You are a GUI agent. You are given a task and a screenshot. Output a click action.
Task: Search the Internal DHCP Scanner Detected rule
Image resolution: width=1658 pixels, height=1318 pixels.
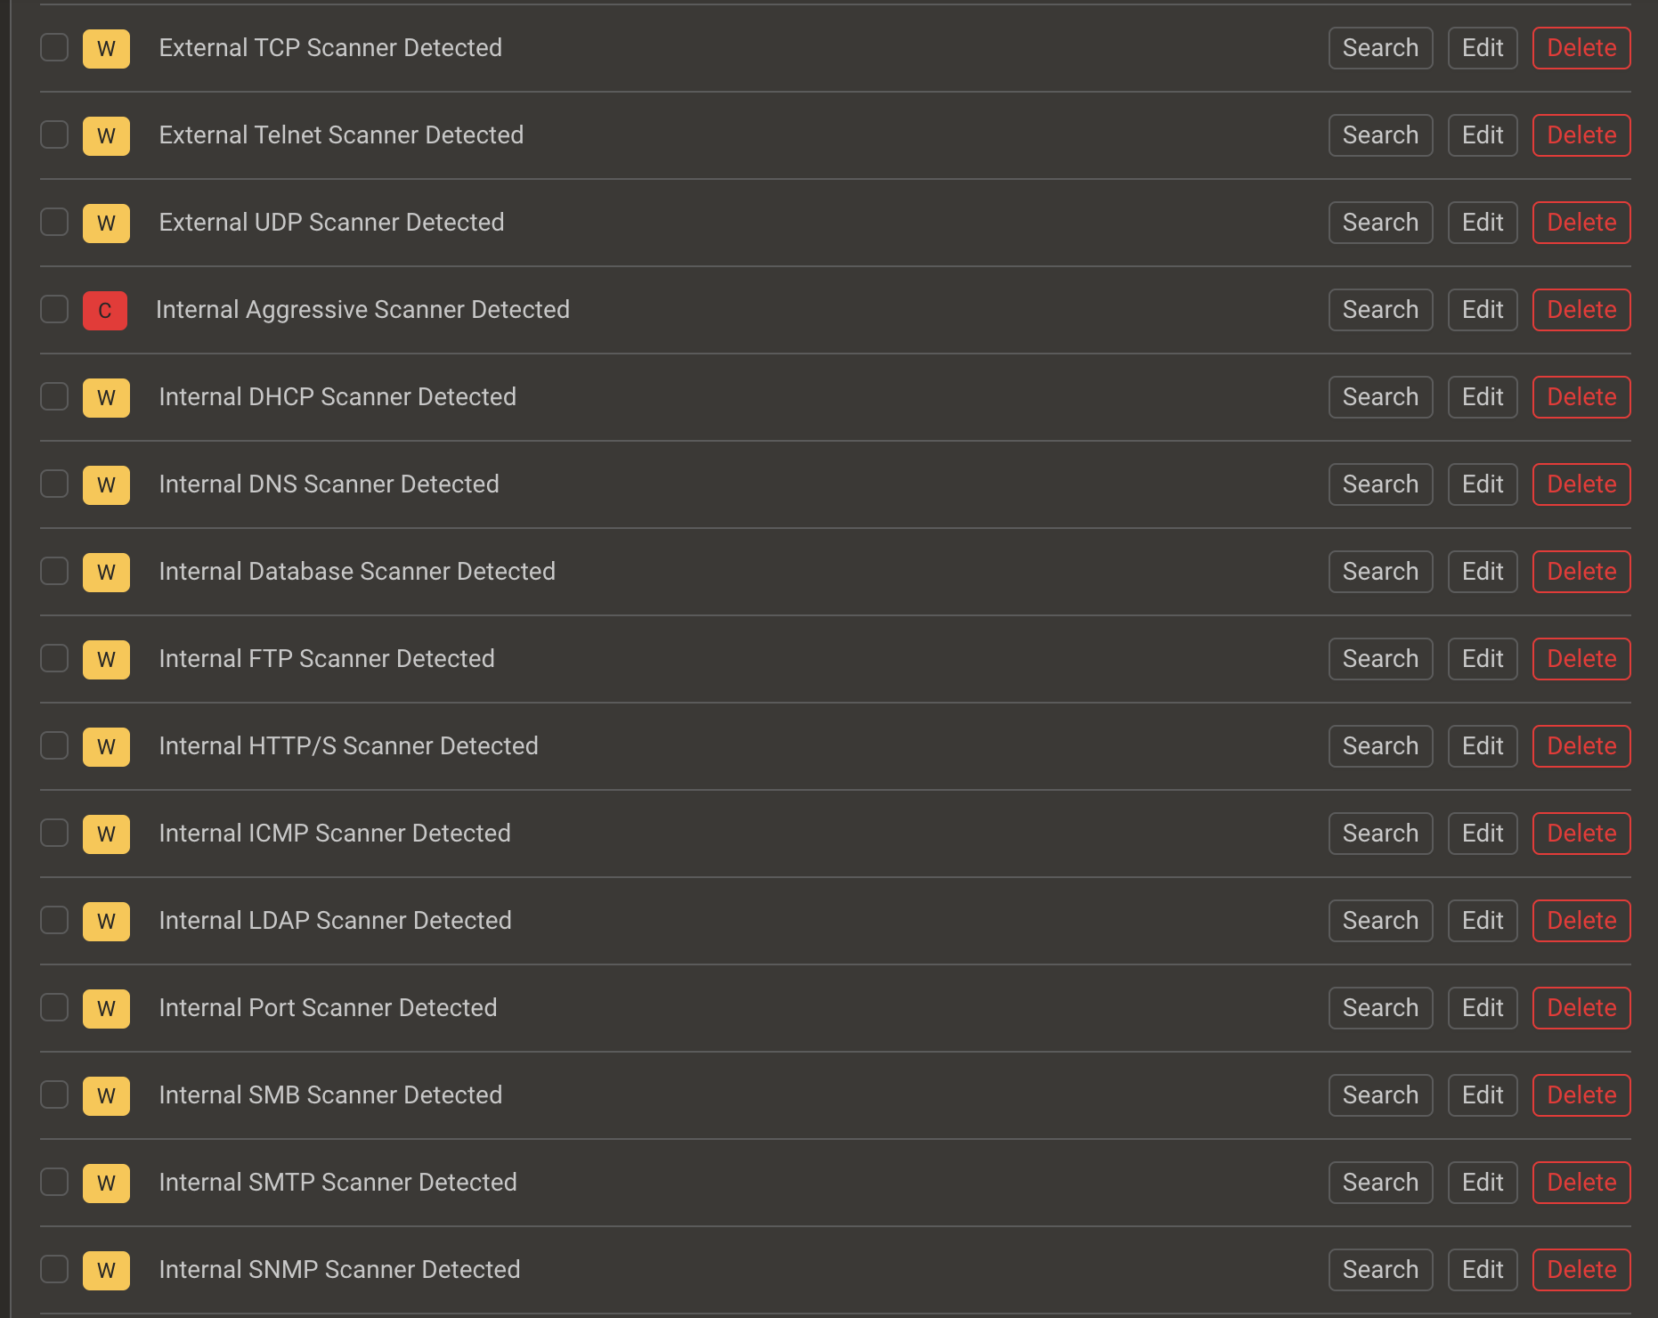coord(1380,397)
